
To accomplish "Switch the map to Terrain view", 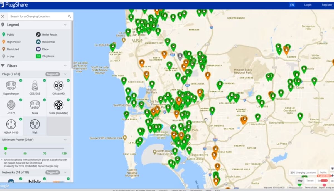I will pyautogui.click(x=310, y=180).
